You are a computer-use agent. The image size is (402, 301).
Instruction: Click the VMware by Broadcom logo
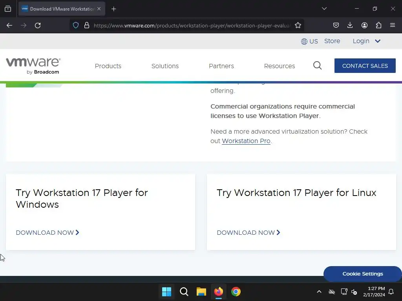[x=33, y=66]
